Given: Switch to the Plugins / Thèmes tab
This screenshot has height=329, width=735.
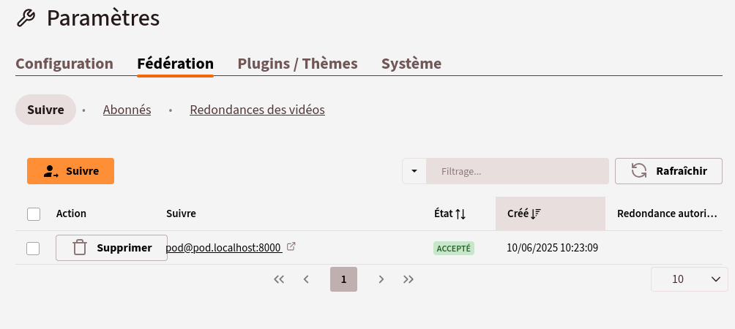Looking at the screenshot, I should (x=298, y=64).
